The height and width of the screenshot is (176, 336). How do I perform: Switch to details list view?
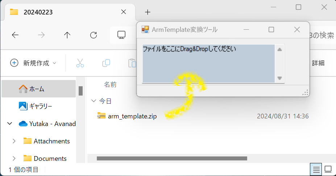click(x=316, y=169)
